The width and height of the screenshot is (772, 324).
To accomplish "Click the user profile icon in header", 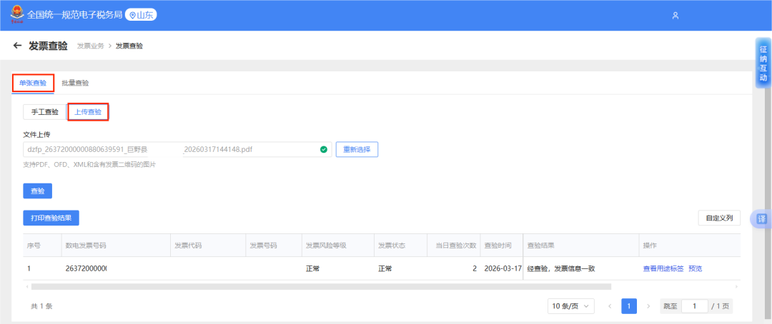I will pyautogui.click(x=675, y=15).
